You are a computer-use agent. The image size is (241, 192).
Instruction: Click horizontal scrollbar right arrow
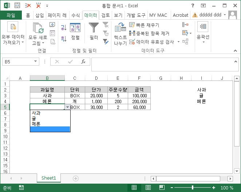pos(230,179)
